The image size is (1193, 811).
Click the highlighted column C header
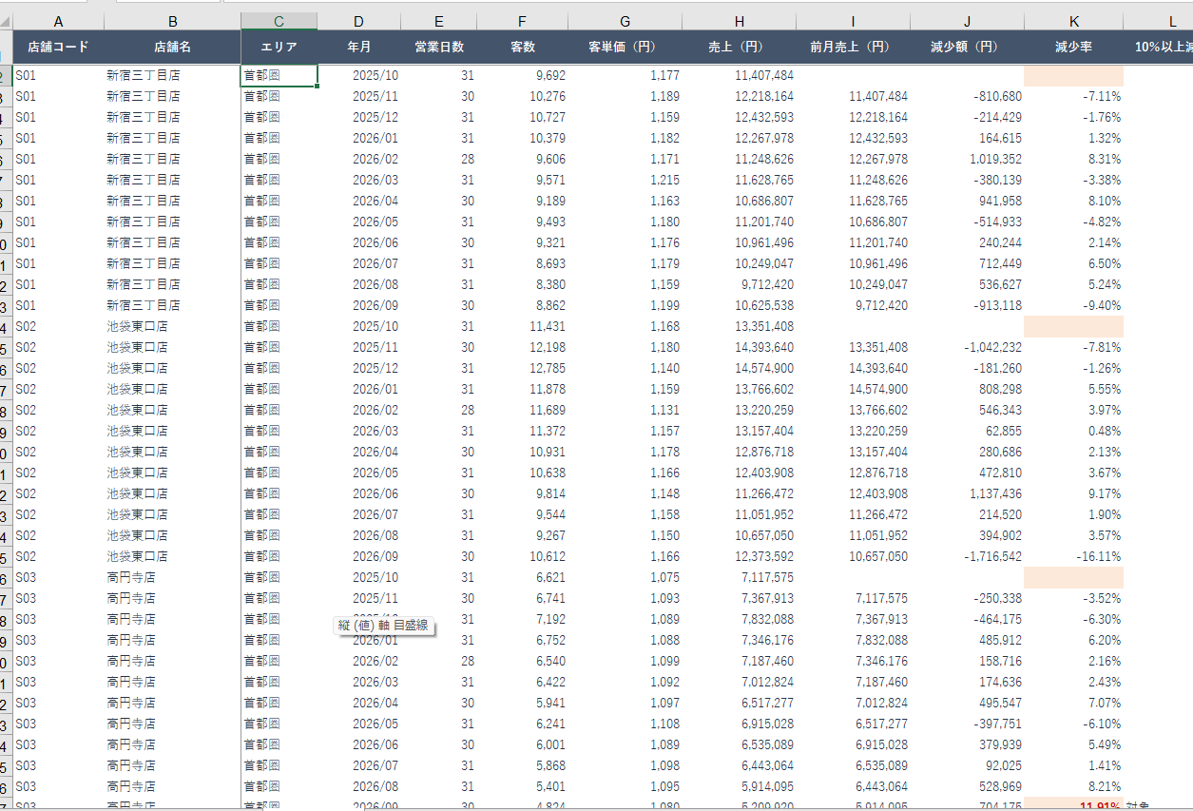[279, 21]
